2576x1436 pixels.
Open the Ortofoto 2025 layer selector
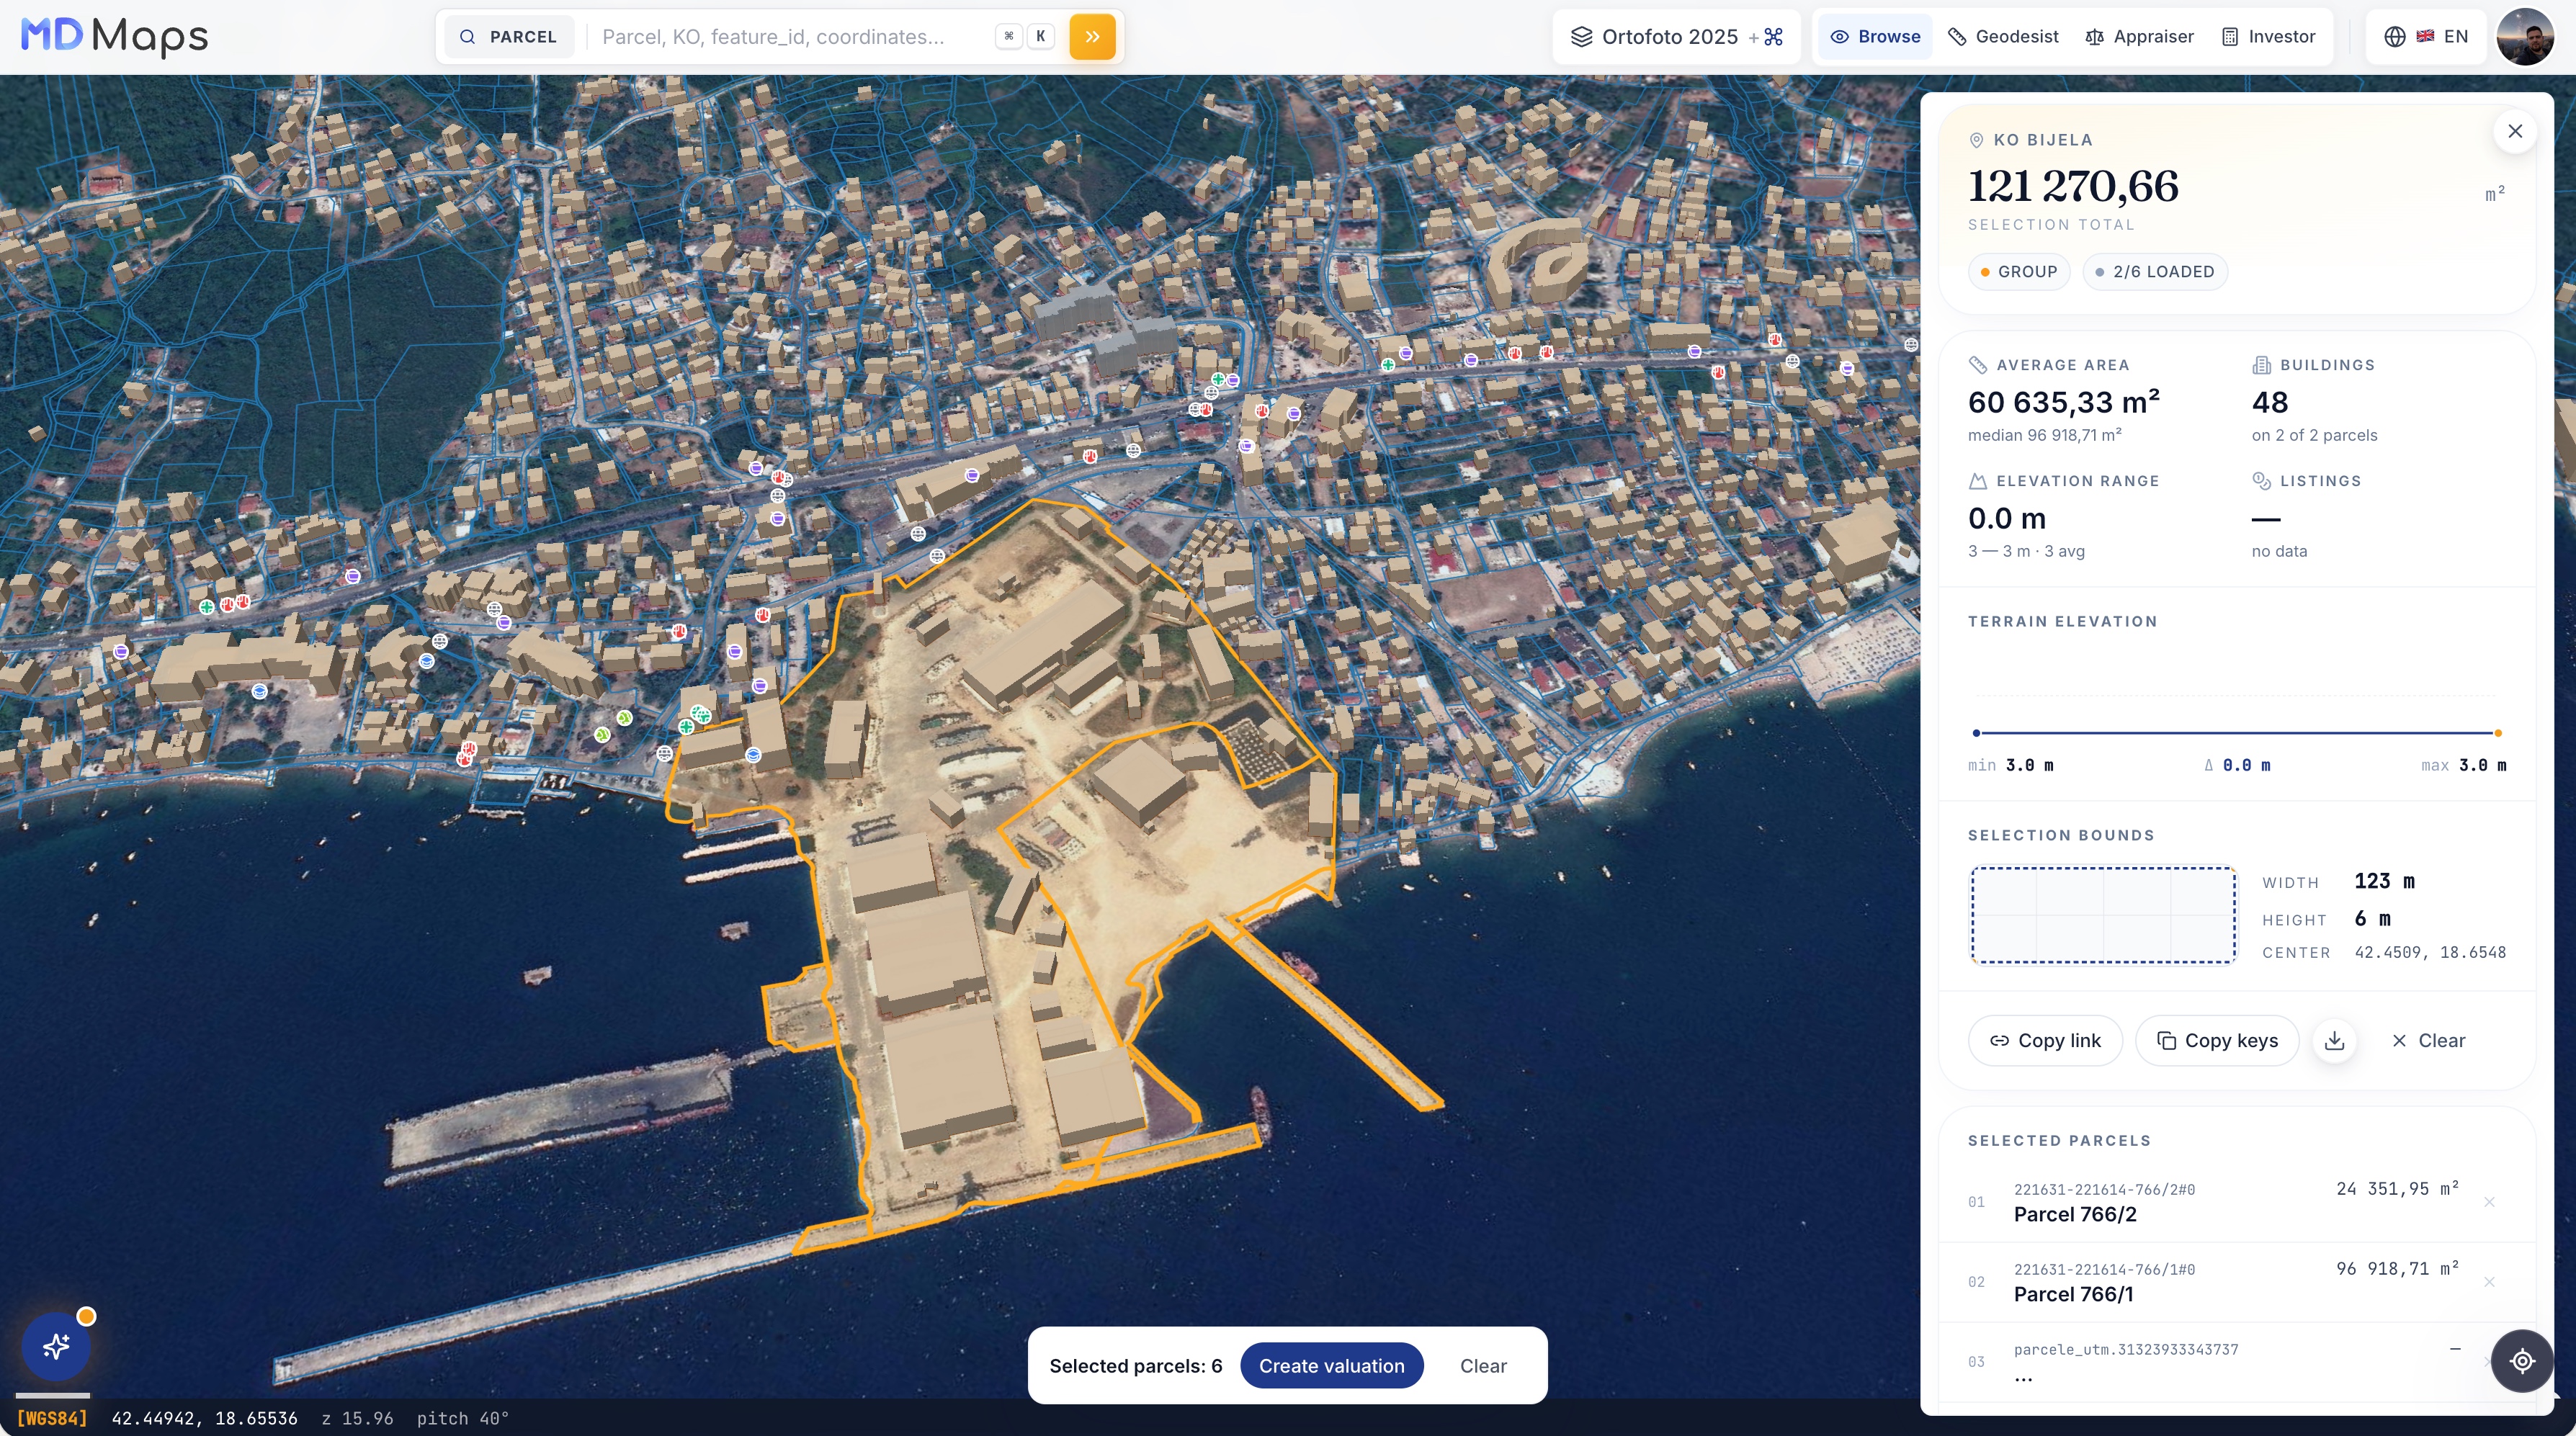(1676, 37)
